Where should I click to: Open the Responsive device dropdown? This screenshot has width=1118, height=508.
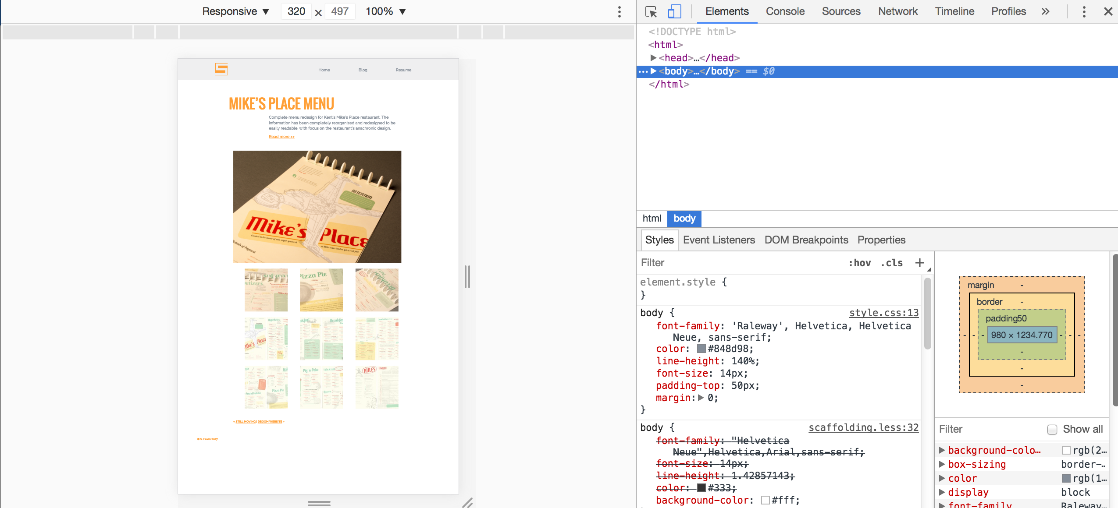point(235,11)
